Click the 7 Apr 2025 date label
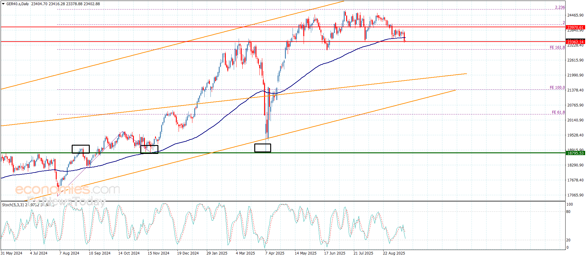 point(275,253)
